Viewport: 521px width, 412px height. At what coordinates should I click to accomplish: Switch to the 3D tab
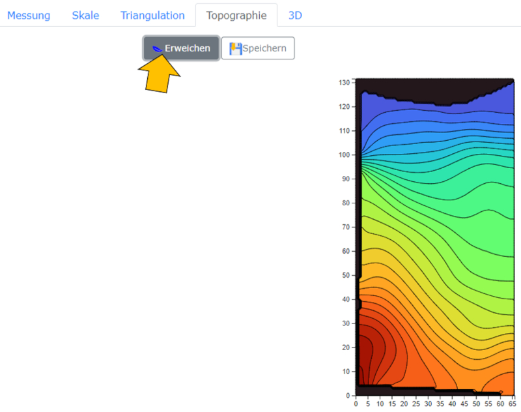(295, 15)
